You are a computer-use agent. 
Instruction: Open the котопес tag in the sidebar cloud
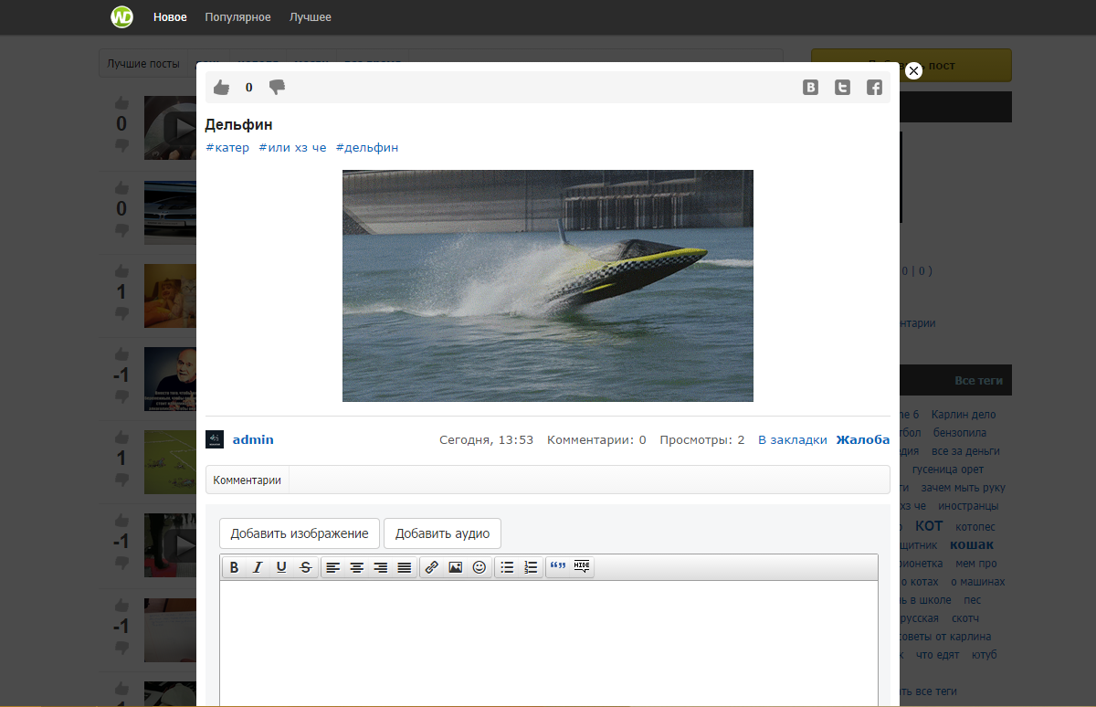coord(975,526)
